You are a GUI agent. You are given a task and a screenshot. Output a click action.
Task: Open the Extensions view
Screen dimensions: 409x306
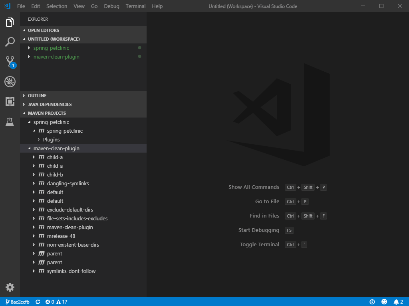pos(10,101)
